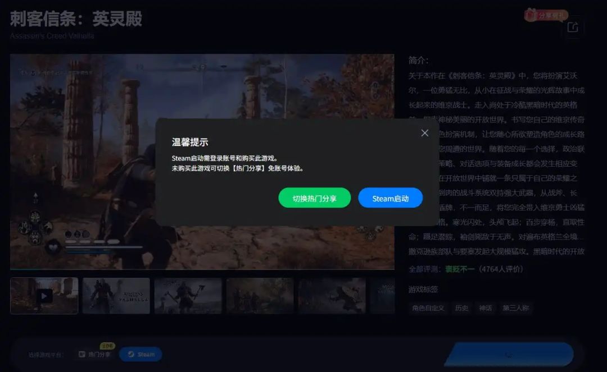The width and height of the screenshot is (607, 372).
Task: Open the axe-wielding warrior thumbnail
Action: click(188, 296)
